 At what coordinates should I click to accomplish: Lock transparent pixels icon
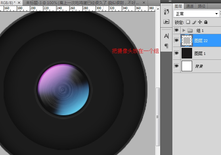click(x=188, y=22)
